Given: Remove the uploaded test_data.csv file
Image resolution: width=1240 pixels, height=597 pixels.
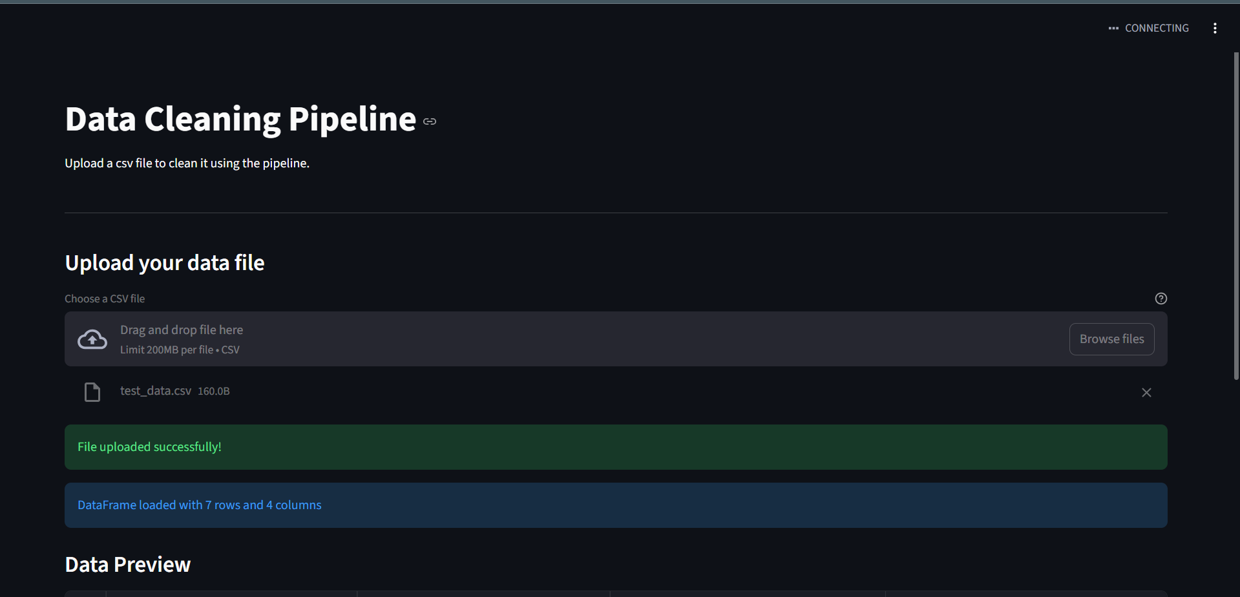Looking at the screenshot, I should click(x=1146, y=392).
